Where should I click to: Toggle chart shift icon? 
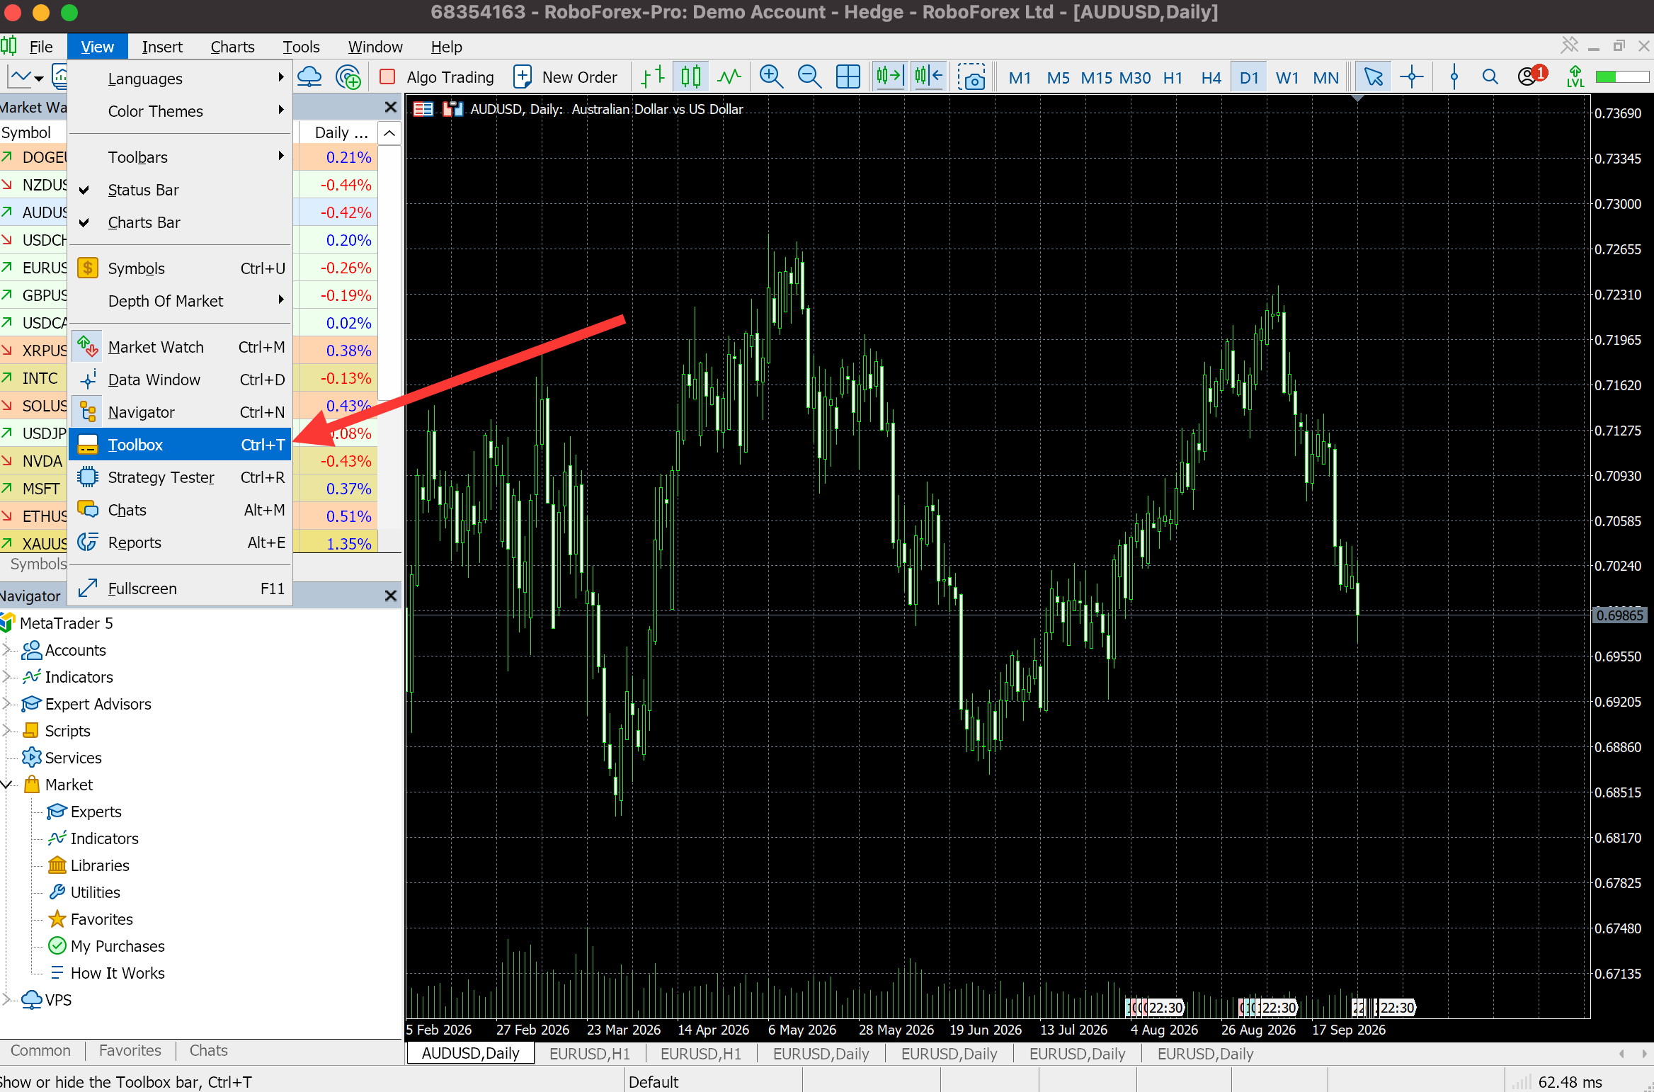pyautogui.click(x=928, y=76)
